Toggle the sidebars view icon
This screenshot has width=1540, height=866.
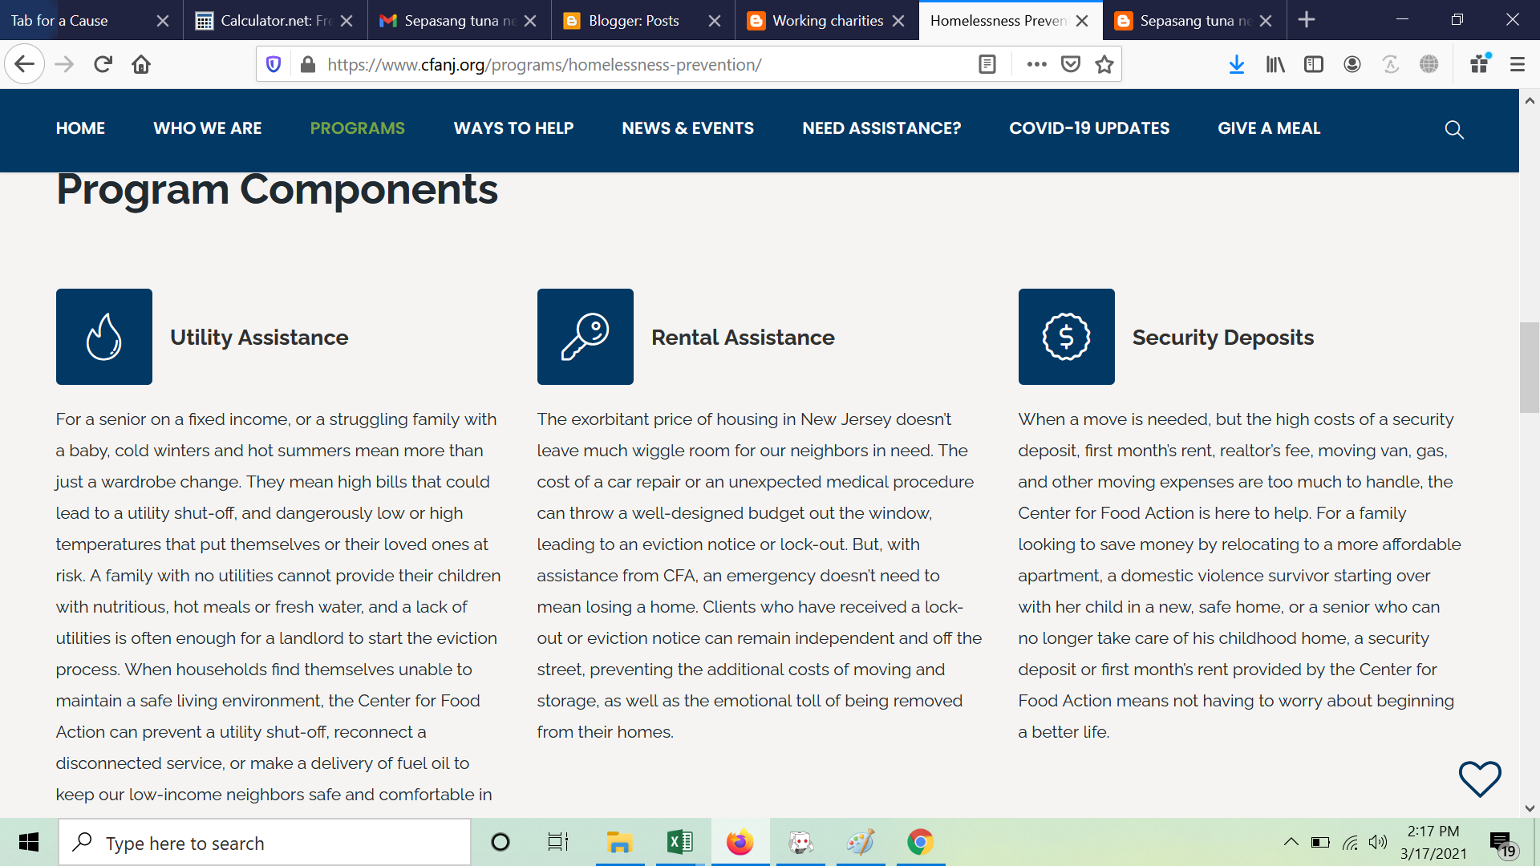(1313, 64)
